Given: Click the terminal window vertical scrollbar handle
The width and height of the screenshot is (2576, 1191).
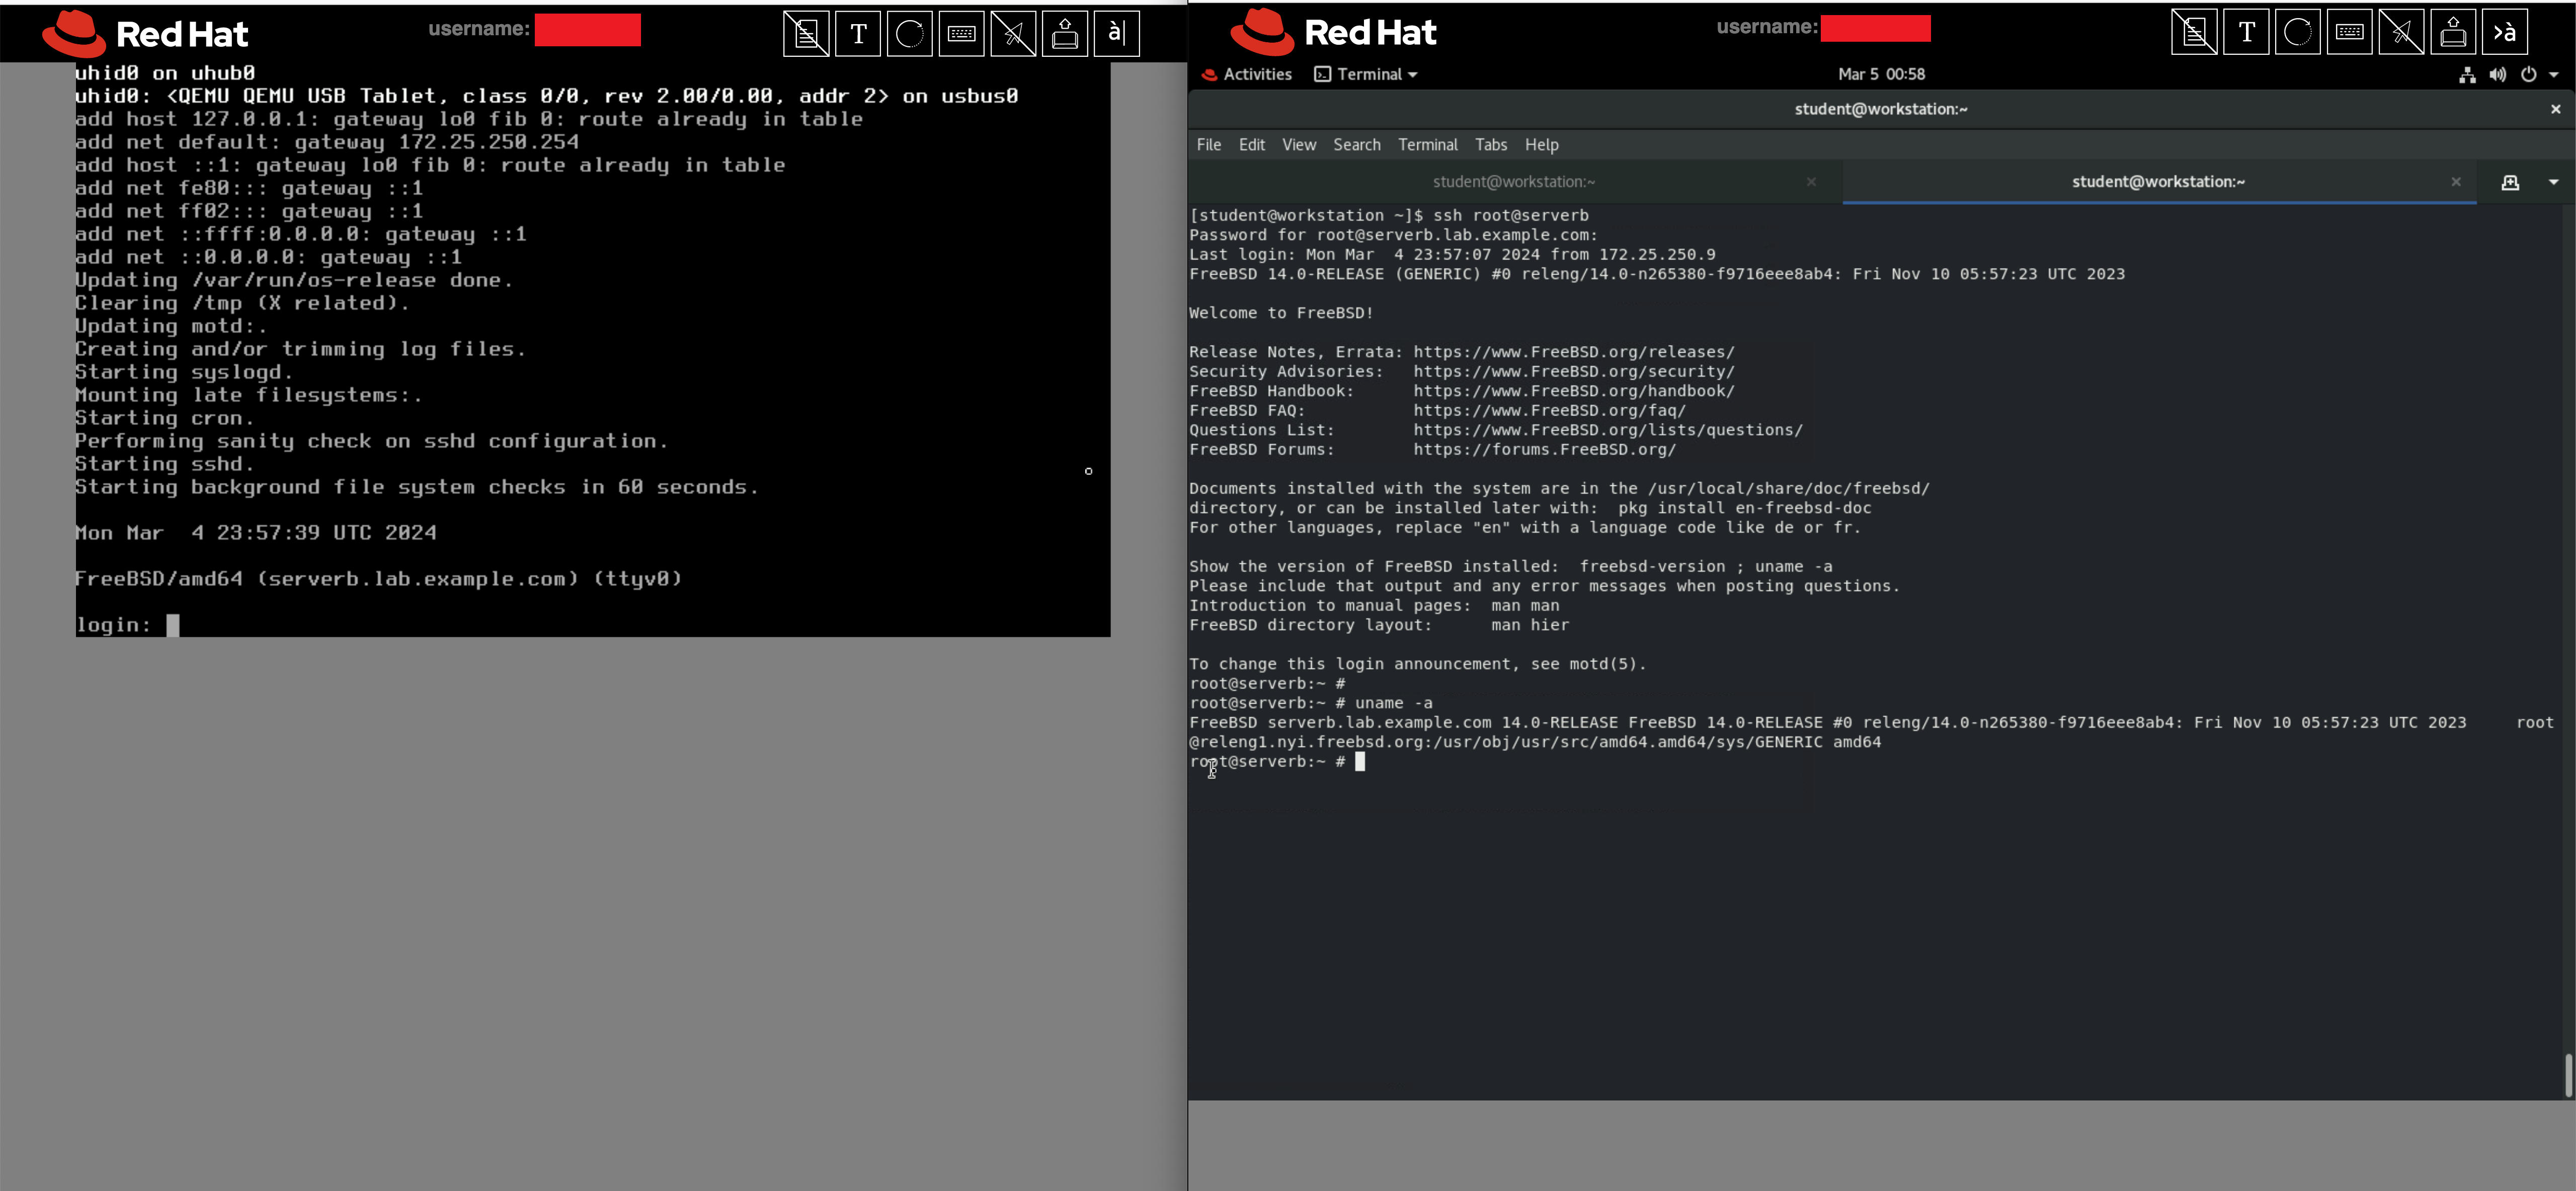Looking at the screenshot, I should point(2567,1075).
